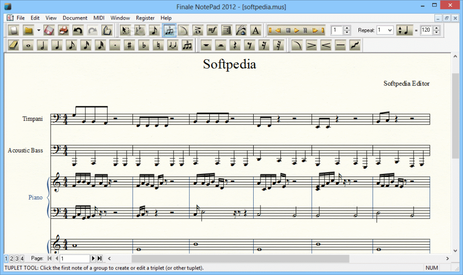Image resolution: width=463 pixels, height=275 pixels.
Task: Select the sharp accidental icon
Action: pyautogui.click(x=129, y=45)
